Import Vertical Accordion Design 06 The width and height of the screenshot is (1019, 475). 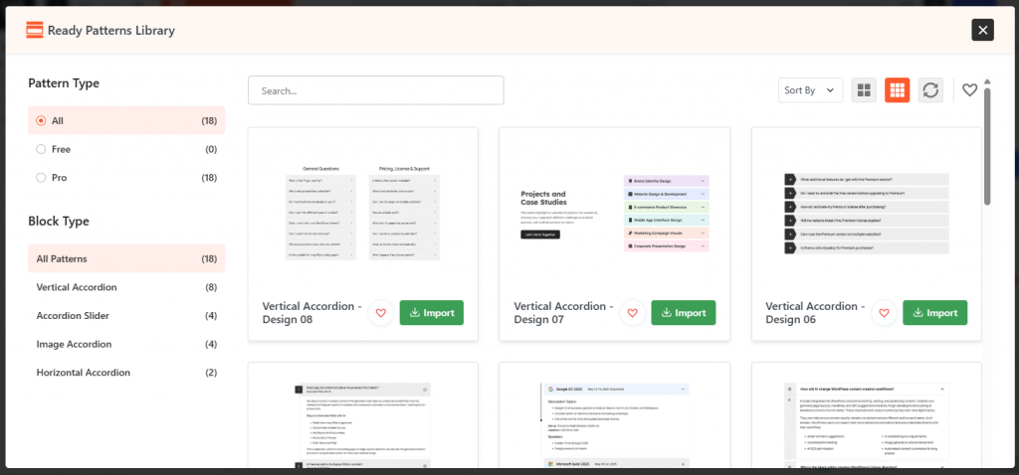pos(934,313)
